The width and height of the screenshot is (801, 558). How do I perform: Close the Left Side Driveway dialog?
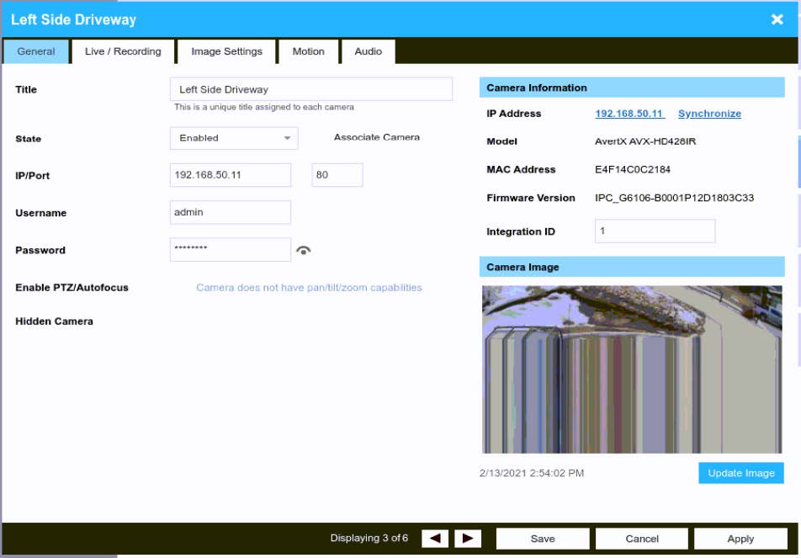click(777, 19)
